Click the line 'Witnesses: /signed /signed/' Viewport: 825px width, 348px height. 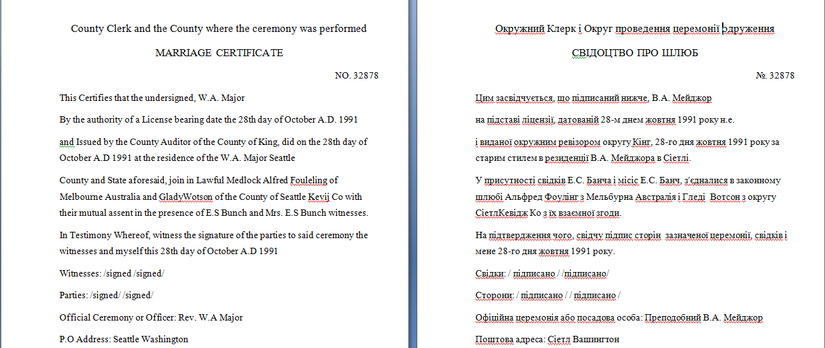pyautogui.click(x=112, y=273)
